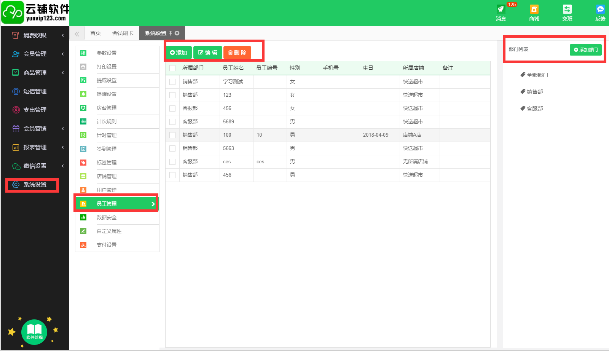Select 客服部 in department list
Image resolution: width=609 pixels, height=351 pixels.
(x=532, y=108)
